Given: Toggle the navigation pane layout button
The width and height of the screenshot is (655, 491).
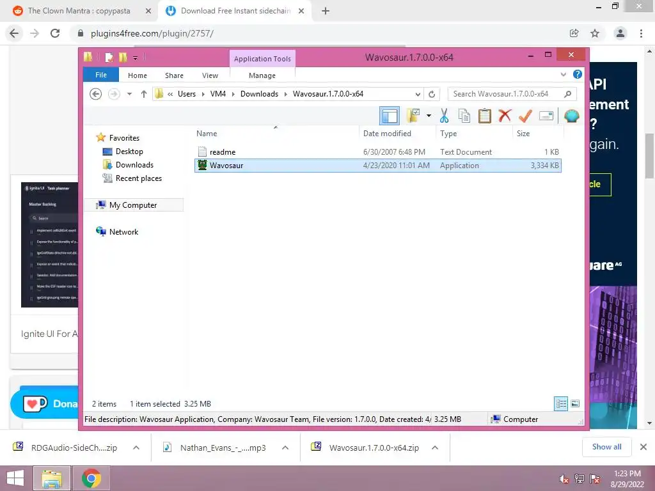Looking at the screenshot, I should pos(390,116).
